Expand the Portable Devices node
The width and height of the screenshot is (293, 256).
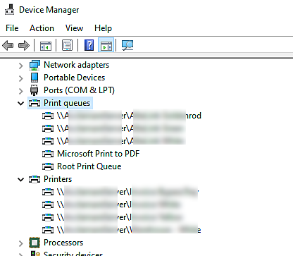coord(21,78)
